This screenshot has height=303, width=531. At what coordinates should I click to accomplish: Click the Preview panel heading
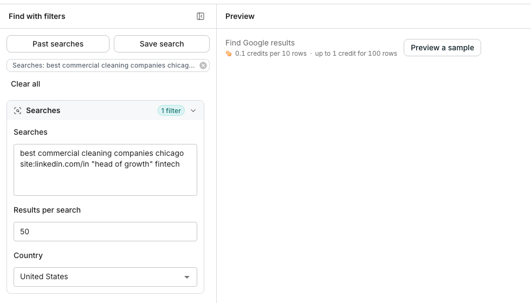[239, 16]
